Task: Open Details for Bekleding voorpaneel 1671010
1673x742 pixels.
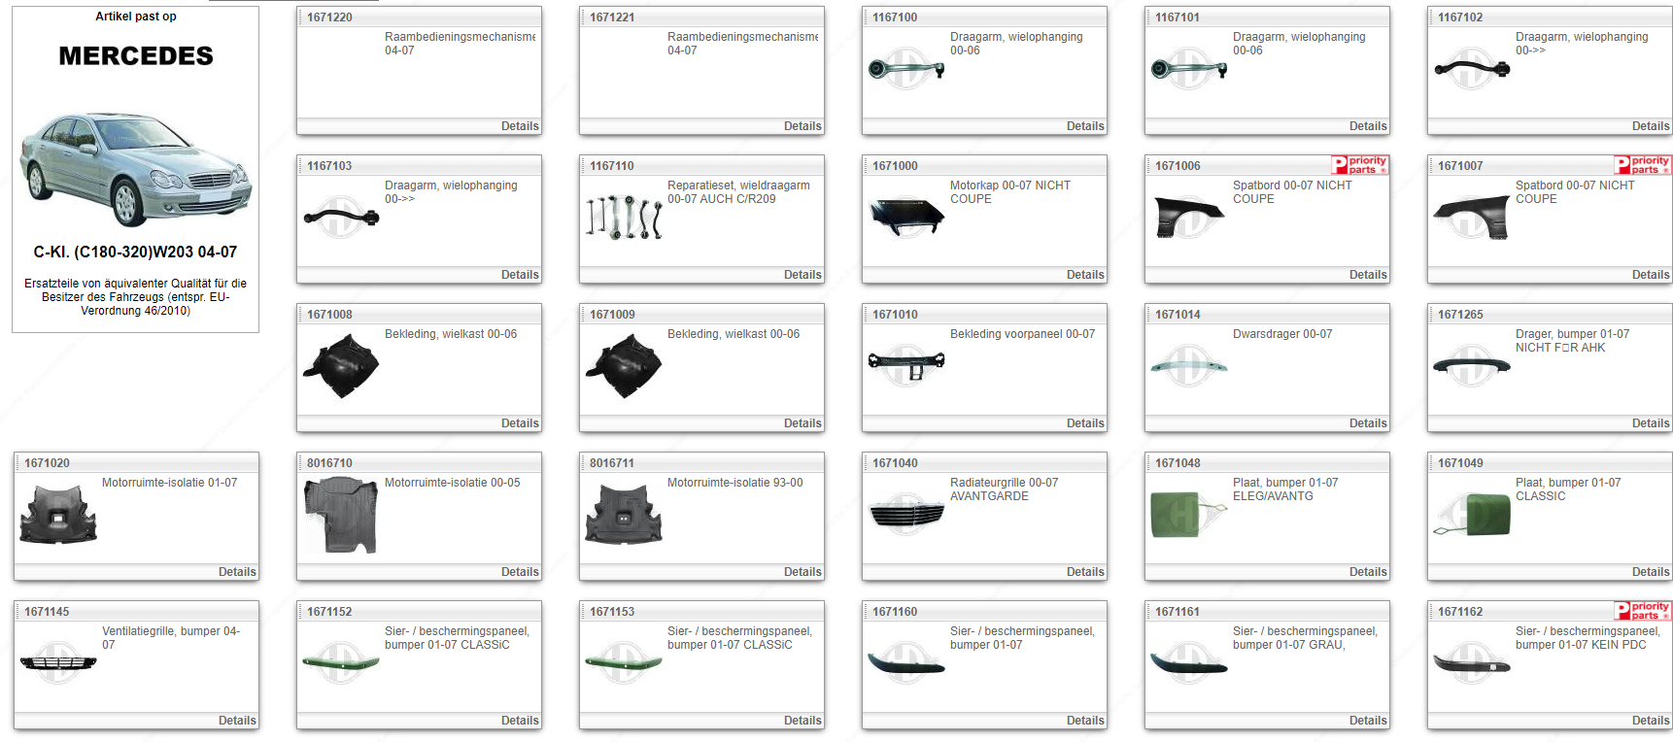Action: coord(1085,423)
